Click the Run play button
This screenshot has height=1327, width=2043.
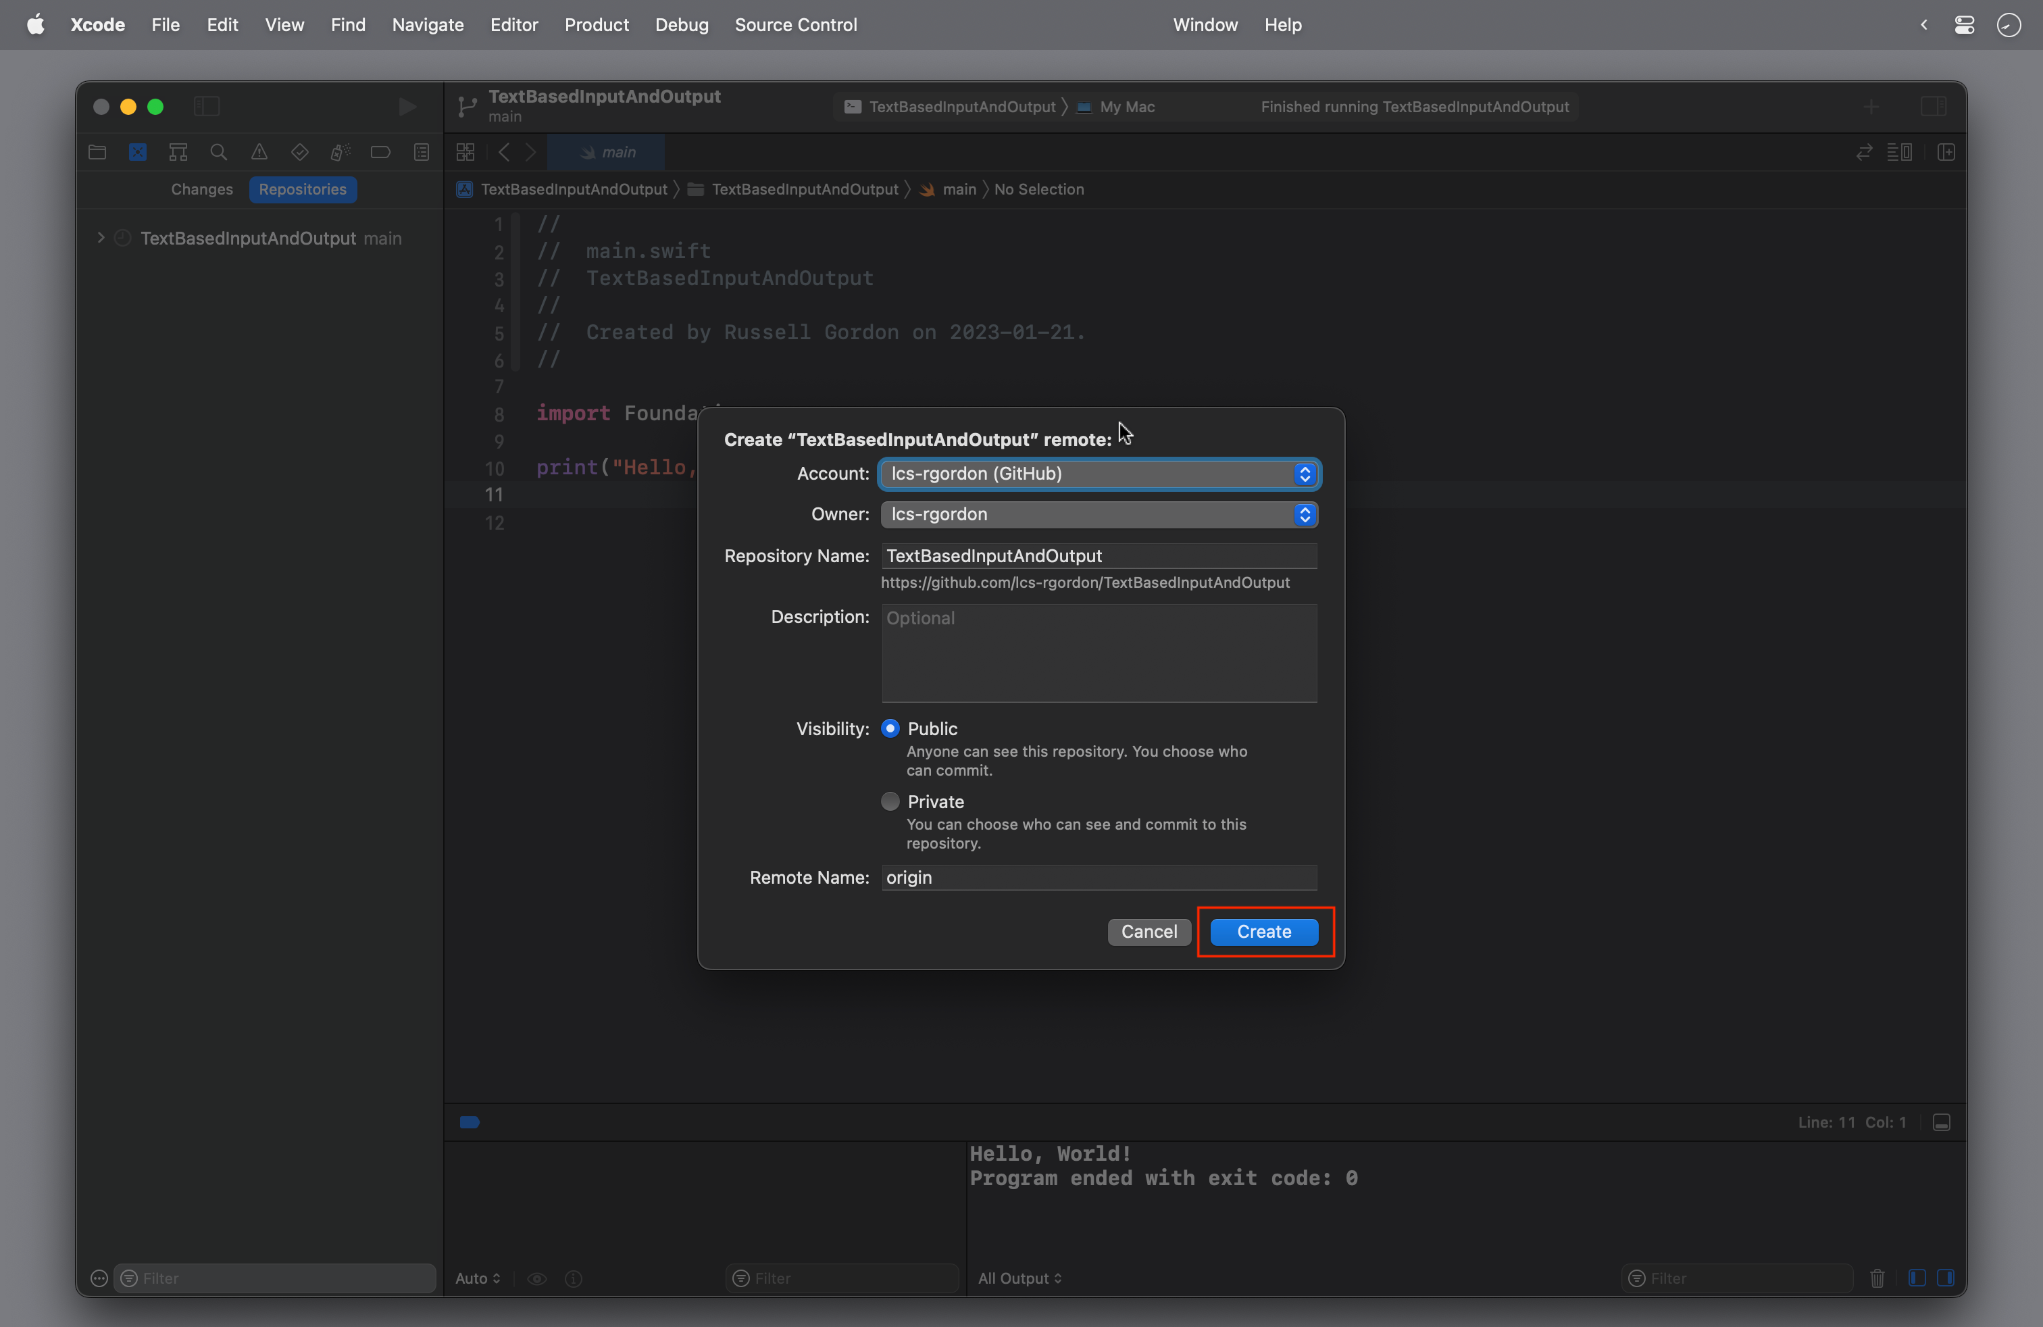(408, 107)
